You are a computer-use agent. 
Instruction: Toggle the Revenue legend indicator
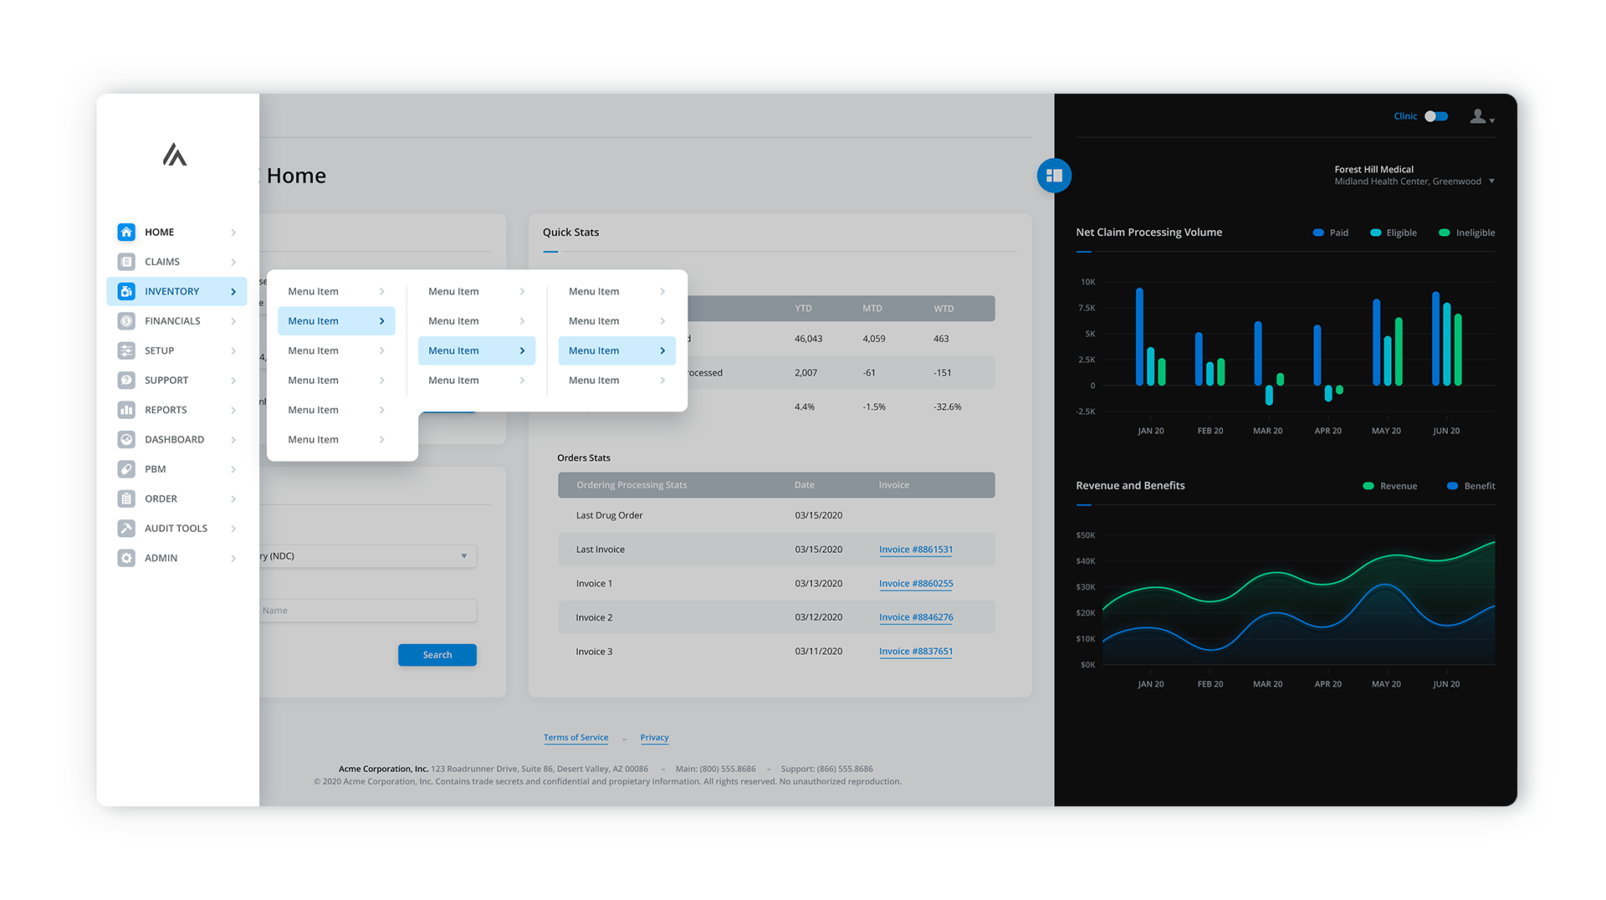(1368, 485)
